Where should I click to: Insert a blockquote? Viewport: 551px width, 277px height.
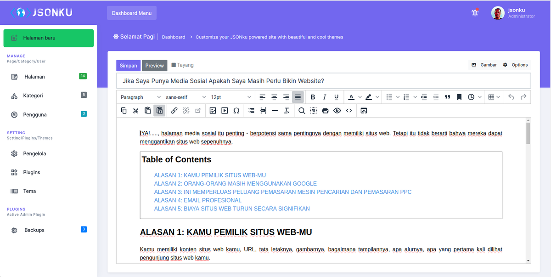448,97
